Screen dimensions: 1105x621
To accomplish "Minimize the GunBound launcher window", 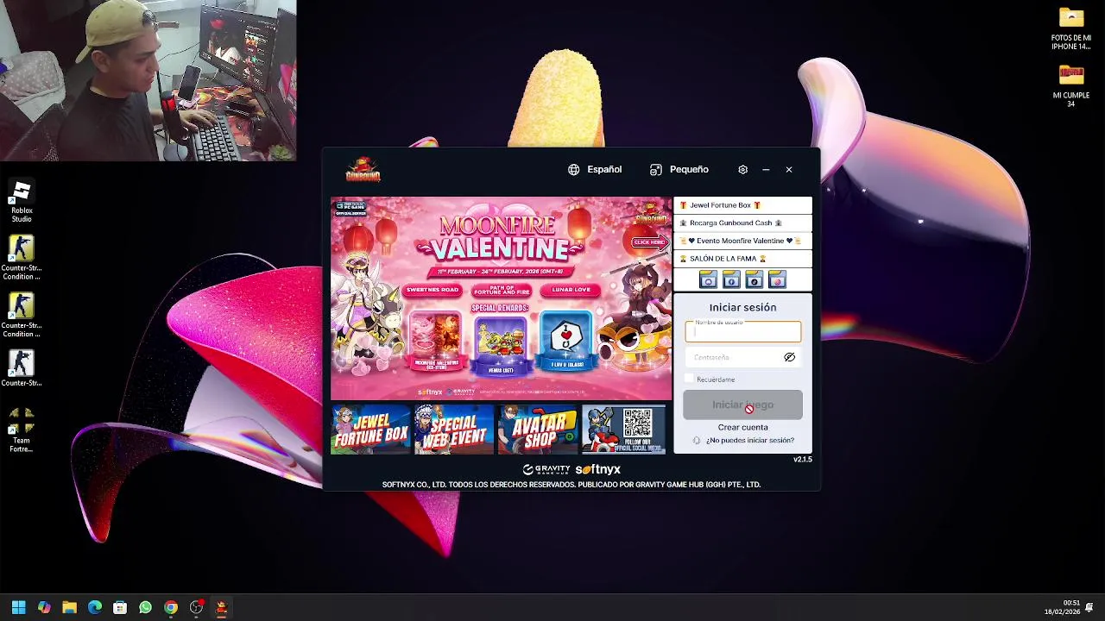I will click(x=766, y=170).
